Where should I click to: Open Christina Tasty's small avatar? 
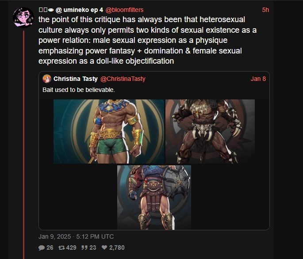tap(47, 79)
